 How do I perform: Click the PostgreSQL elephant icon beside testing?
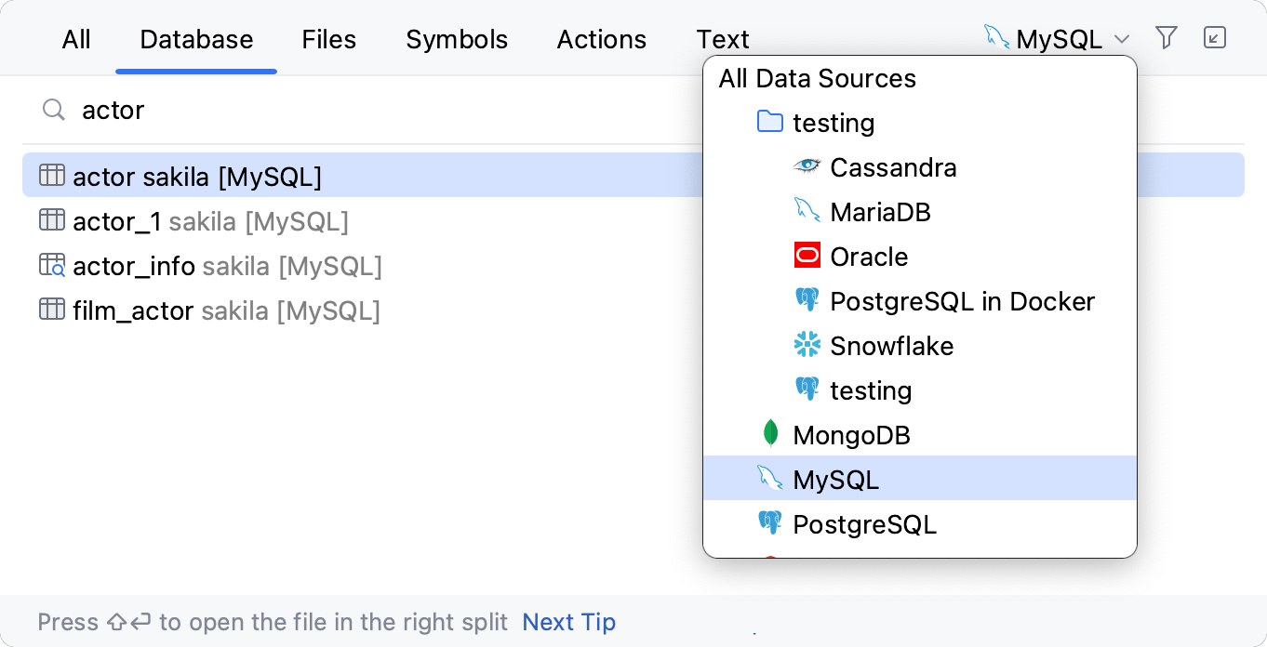[807, 389]
